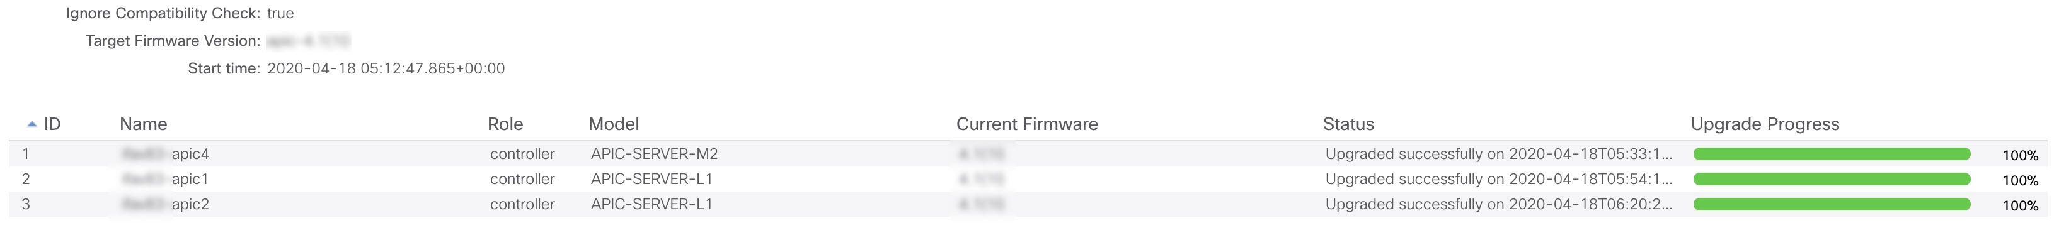Sort by Upgrade Progress column header
The width and height of the screenshot is (2059, 228).
pos(1765,124)
